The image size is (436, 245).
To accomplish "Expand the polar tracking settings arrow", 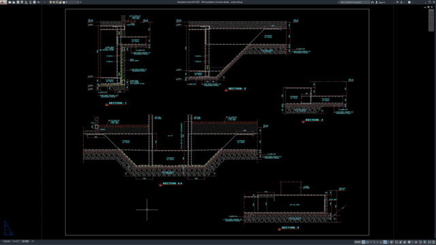I will (x=371, y=242).
